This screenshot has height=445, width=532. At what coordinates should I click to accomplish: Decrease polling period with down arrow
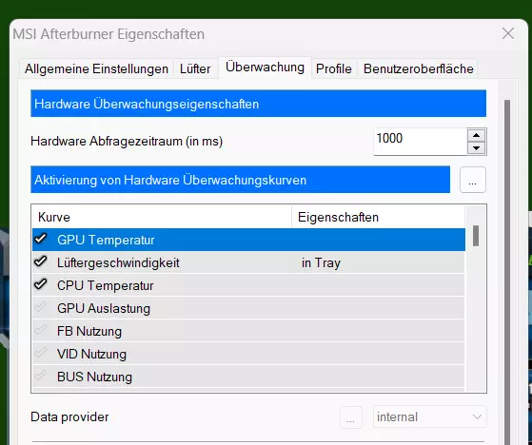pyautogui.click(x=477, y=148)
